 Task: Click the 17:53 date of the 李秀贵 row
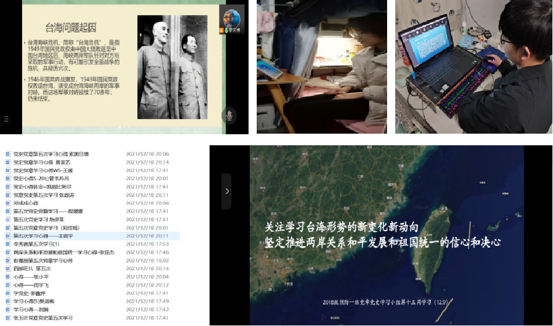[147, 244]
